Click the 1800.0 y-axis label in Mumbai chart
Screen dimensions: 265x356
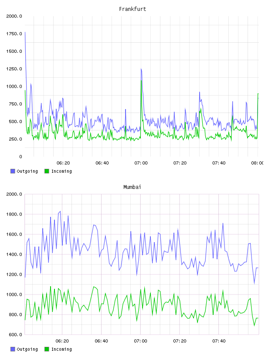click(x=14, y=214)
